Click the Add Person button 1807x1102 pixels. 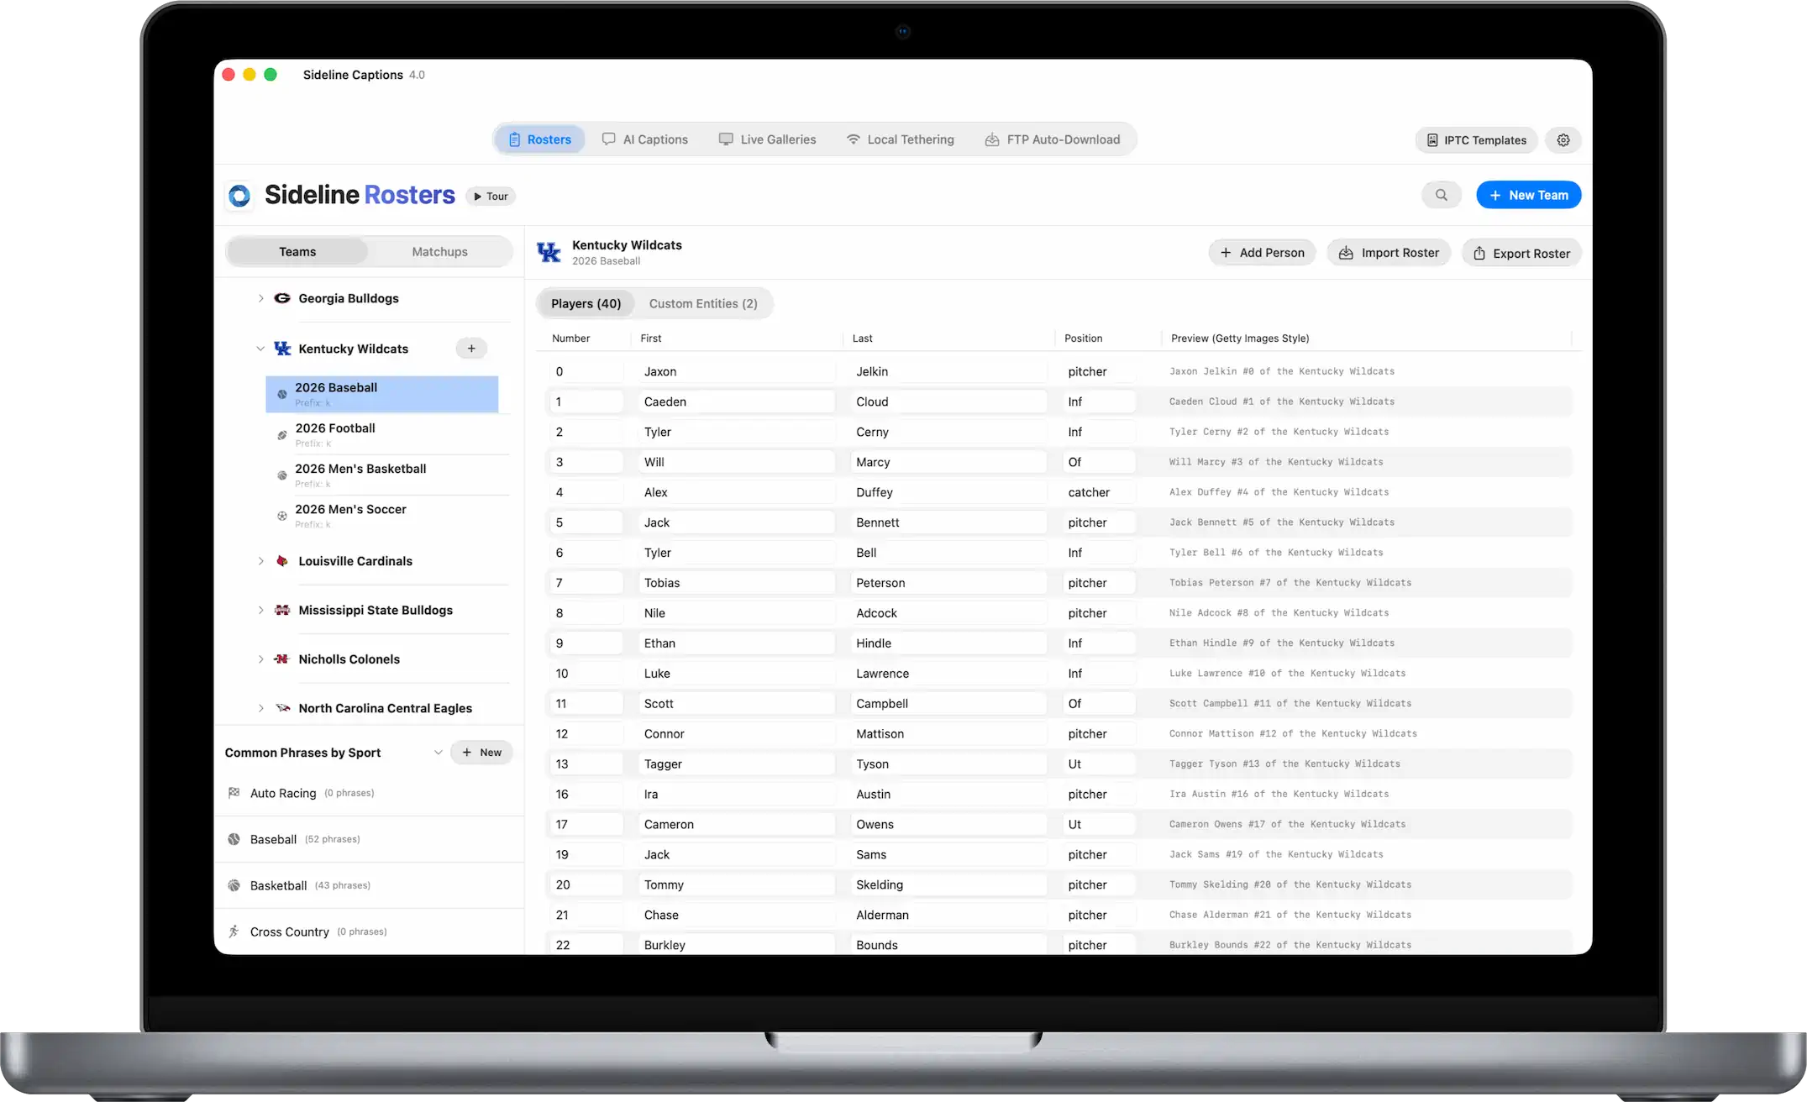tap(1262, 253)
